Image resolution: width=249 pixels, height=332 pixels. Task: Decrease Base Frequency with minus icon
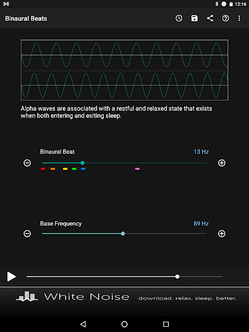tap(27, 233)
